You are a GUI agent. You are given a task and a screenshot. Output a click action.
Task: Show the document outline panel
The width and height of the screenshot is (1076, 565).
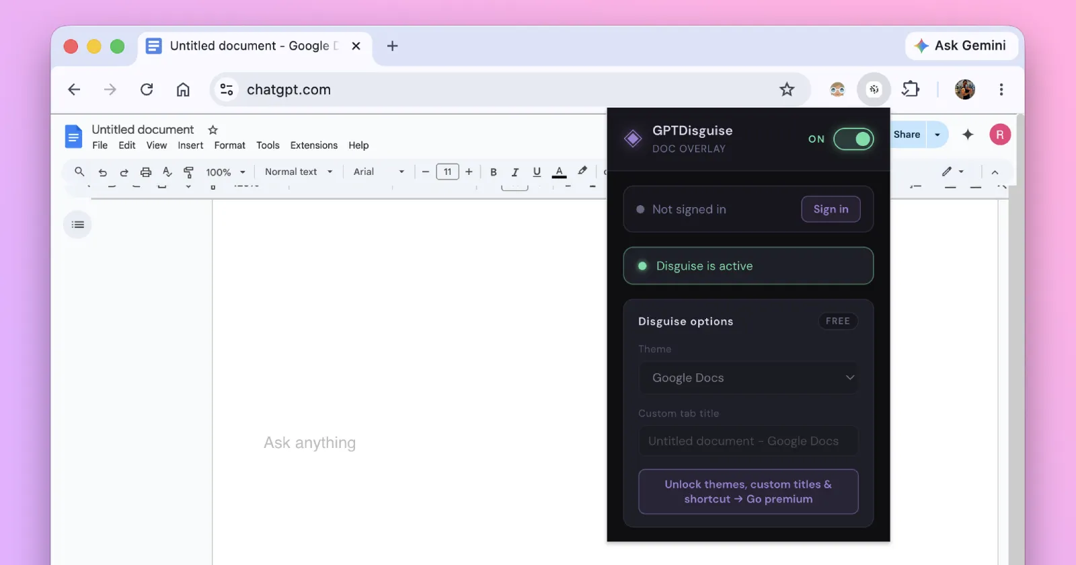click(77, 225)
